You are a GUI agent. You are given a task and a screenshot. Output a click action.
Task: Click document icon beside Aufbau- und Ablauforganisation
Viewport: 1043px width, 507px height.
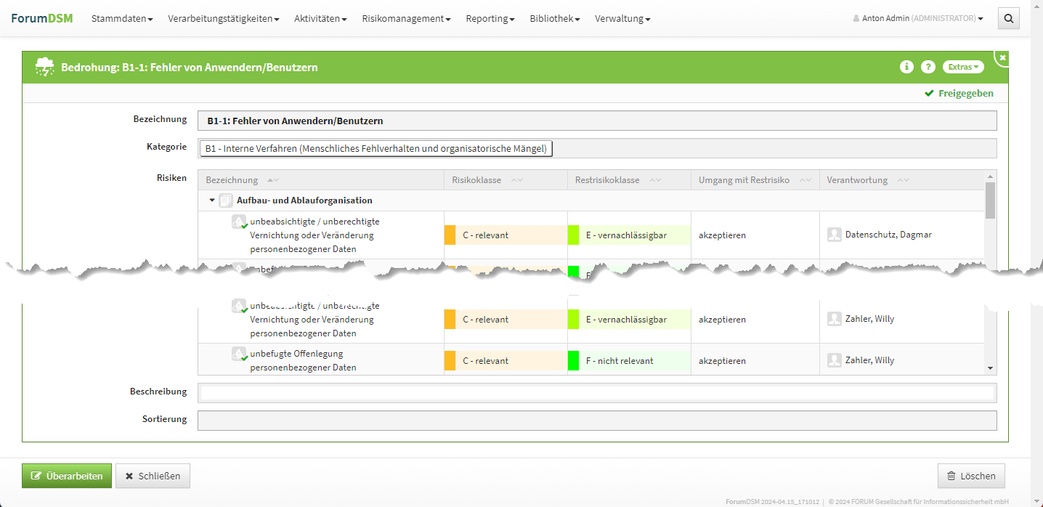pyautogui.click(x=226, y=200)
